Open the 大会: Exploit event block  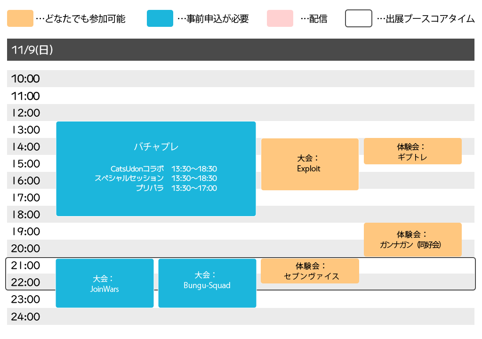309,164
